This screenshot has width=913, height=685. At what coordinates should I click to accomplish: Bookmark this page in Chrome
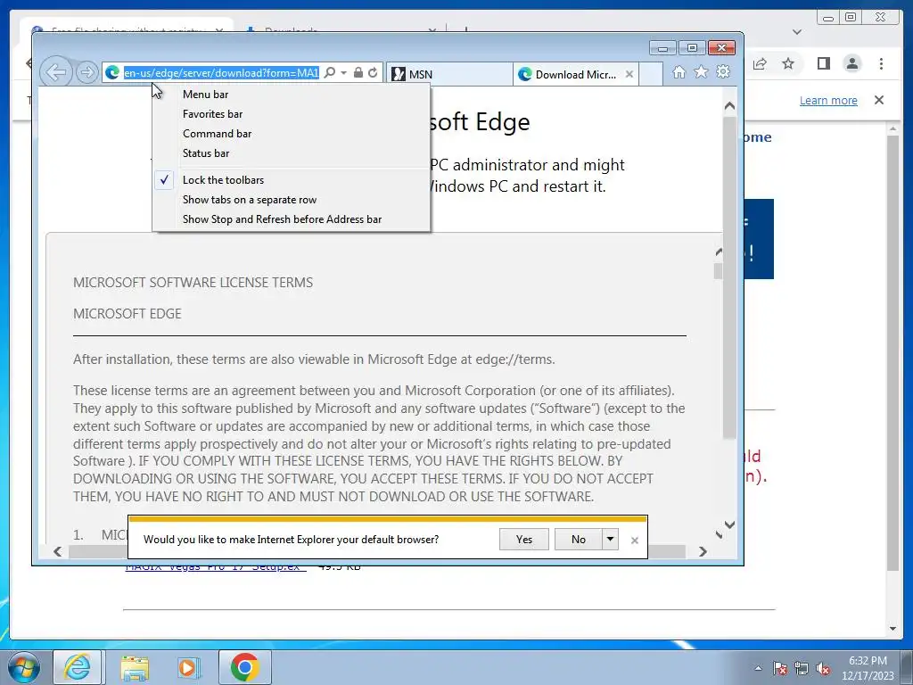click(788, 63)
